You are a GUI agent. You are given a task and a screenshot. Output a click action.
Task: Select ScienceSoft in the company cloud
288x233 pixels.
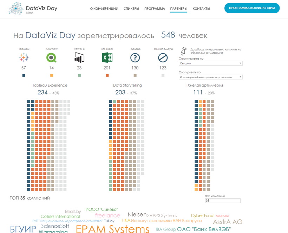coord(55,226)
